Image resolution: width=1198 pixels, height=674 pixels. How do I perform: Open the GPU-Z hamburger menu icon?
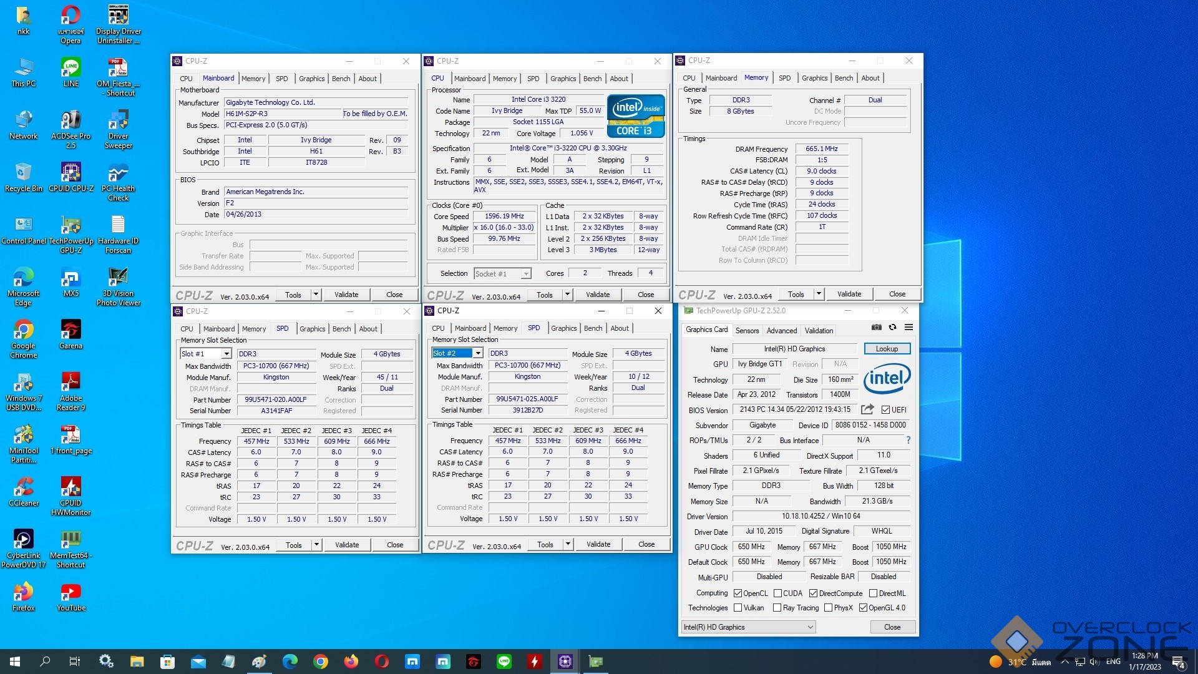908,327
